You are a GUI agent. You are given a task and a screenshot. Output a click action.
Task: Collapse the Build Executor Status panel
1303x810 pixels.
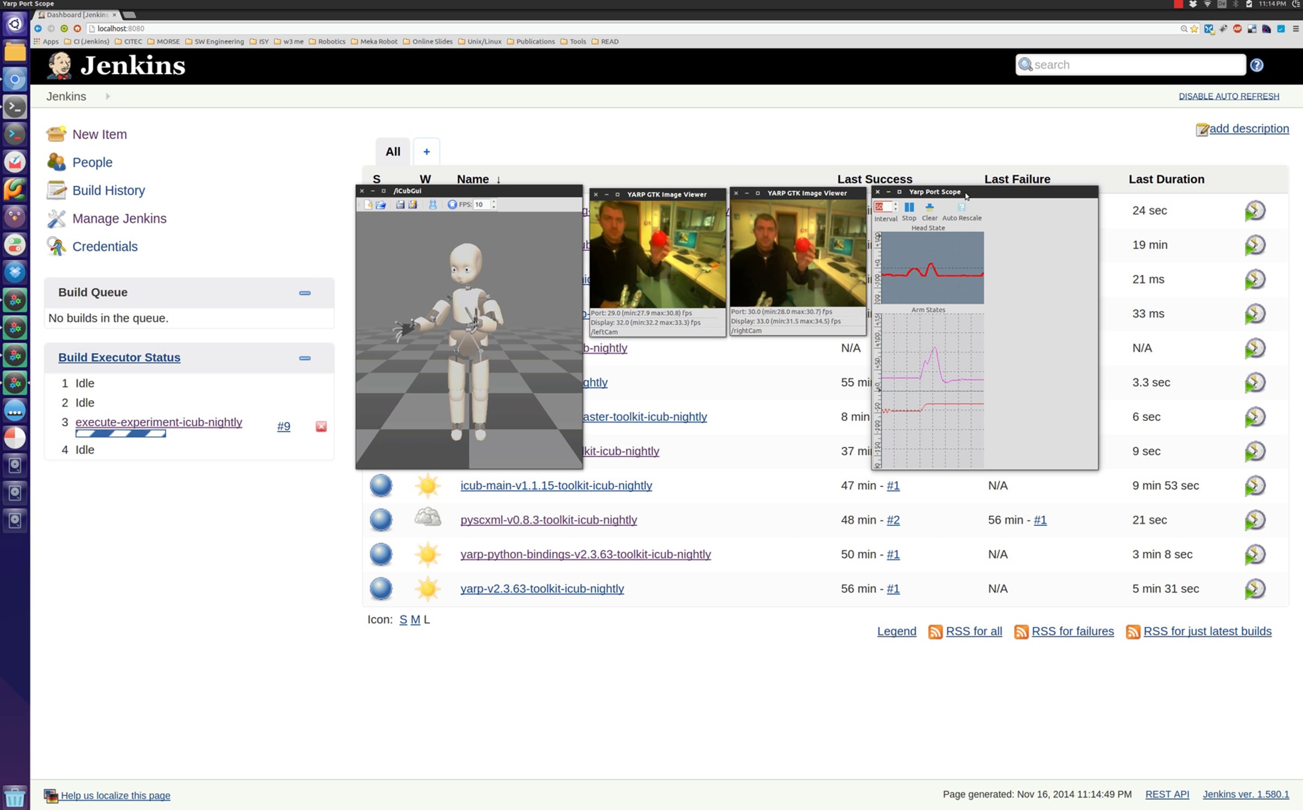pyautogui.click(x=305, y=358)
